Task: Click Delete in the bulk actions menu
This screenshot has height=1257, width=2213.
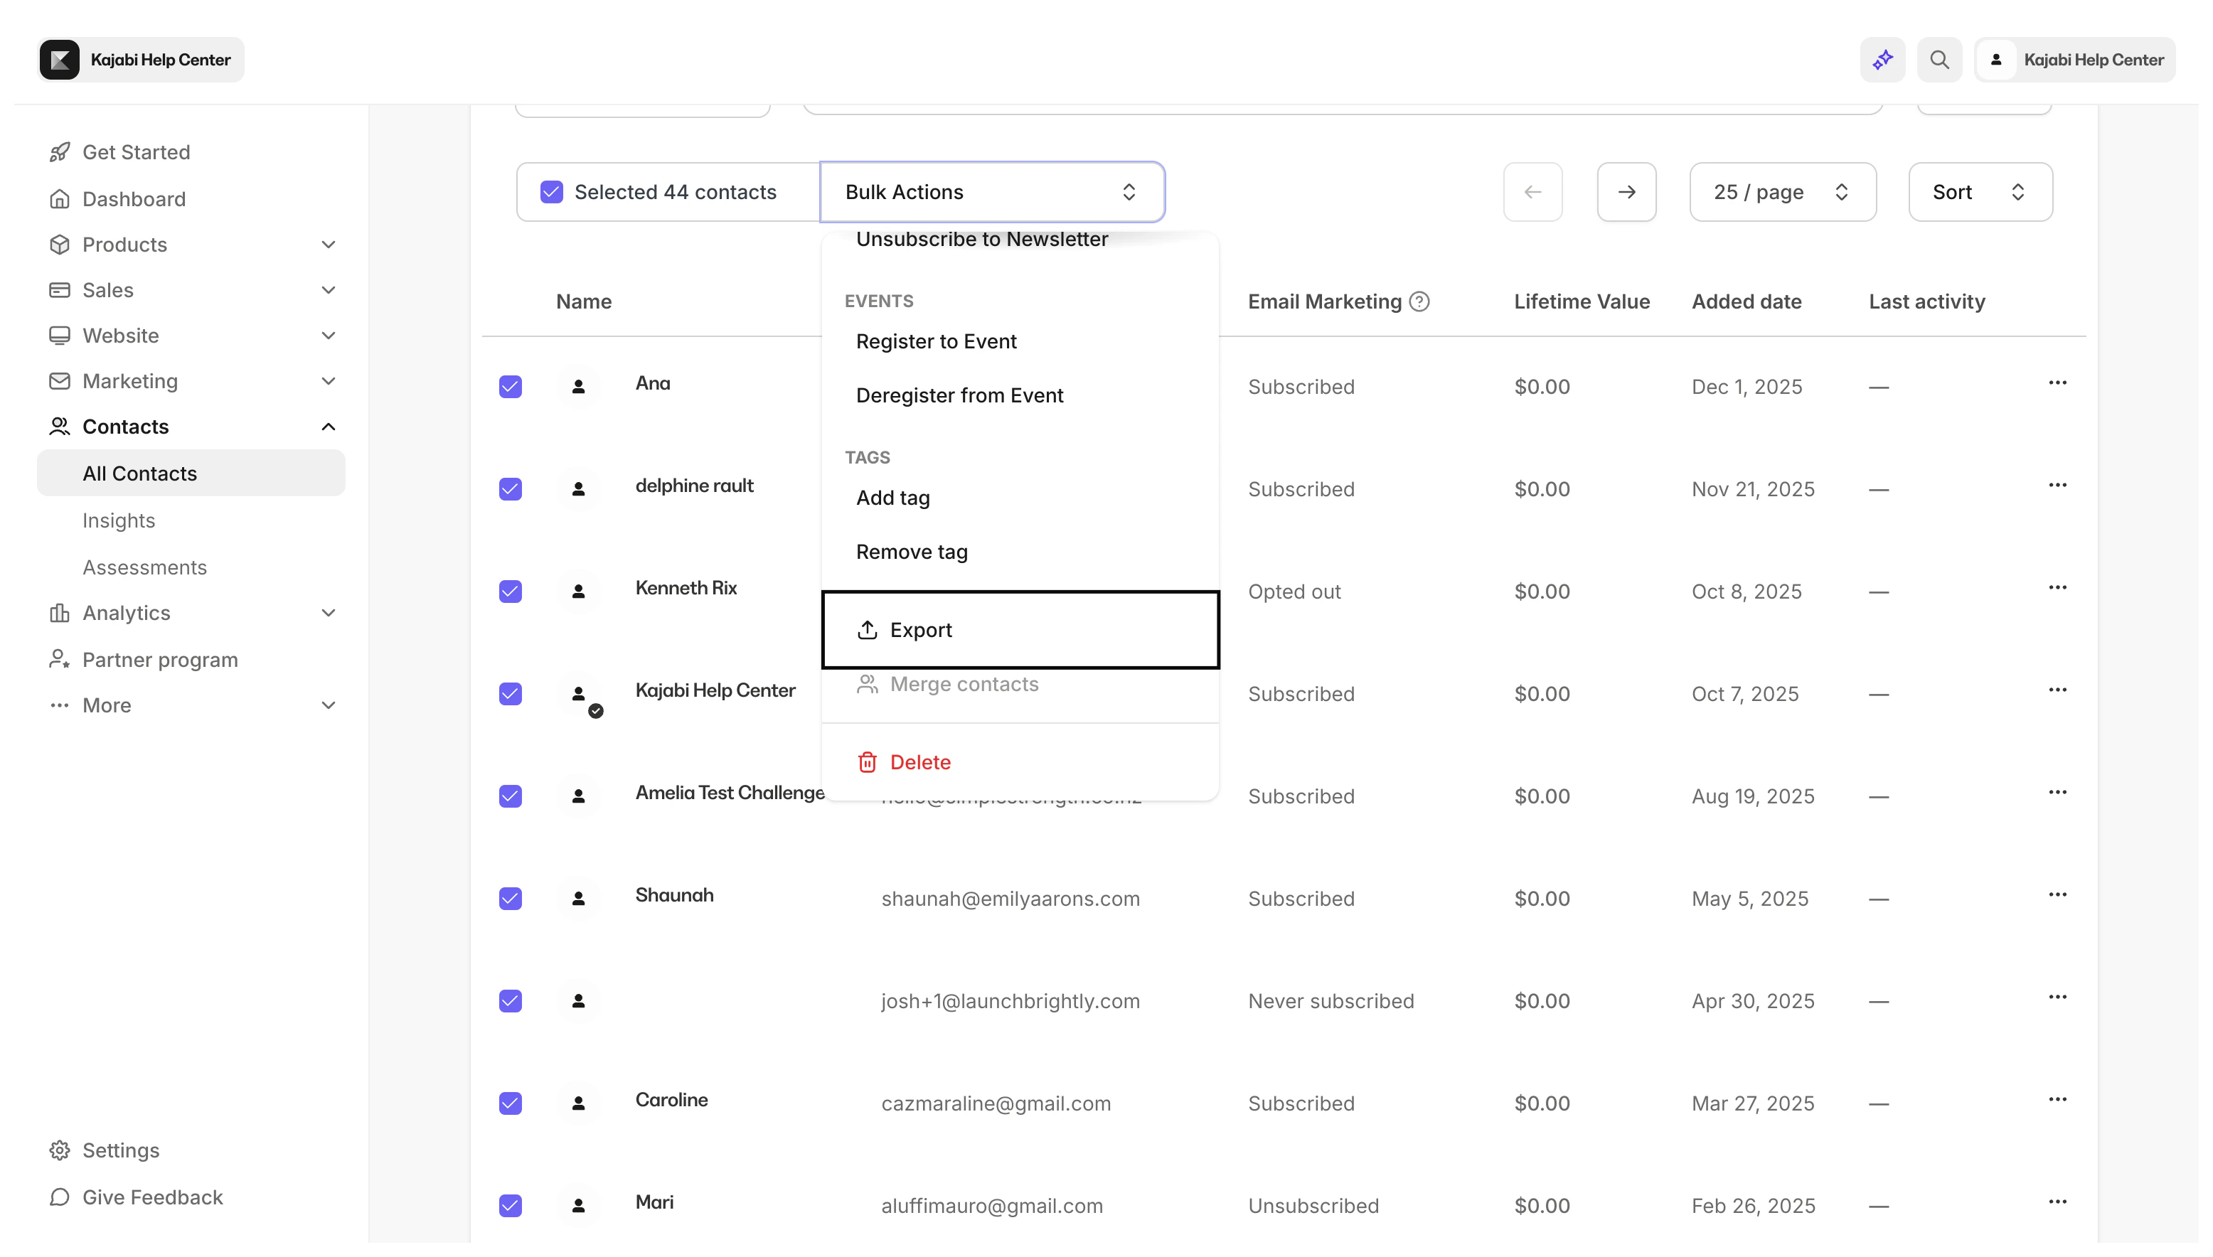Action: coord(920,761)
